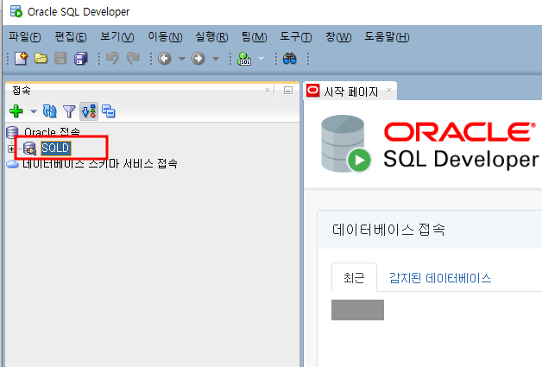542x367 pixels.
Task: Select the 최근 tab
Action: (354, 277)
